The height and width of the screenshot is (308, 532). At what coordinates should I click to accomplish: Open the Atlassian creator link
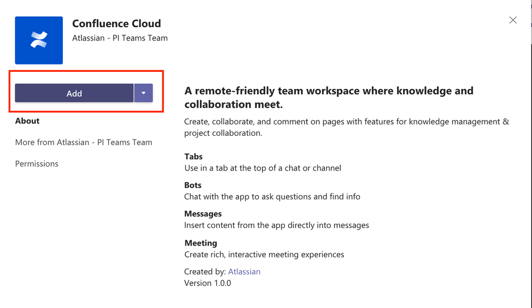pos(244,272)
